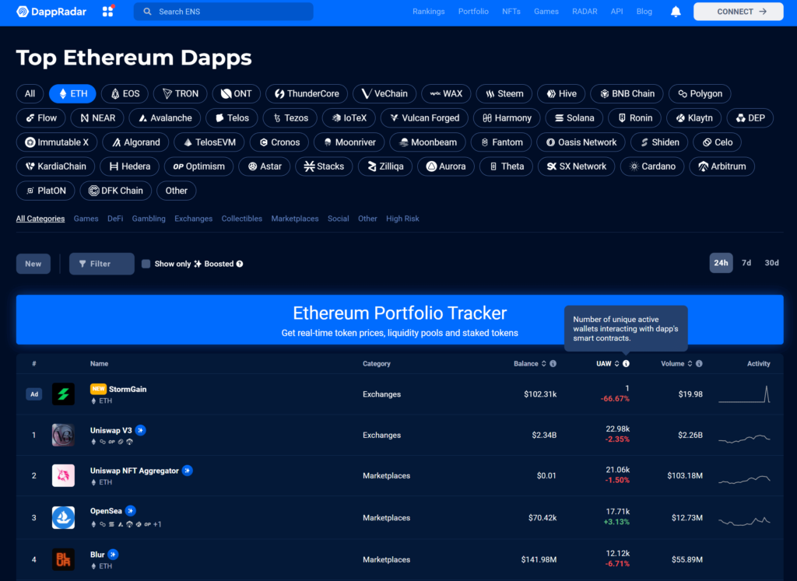The width and height of the screenshot is (797, 581).
Task: Filter by the Polygon chain
Action: pos(700,93)
